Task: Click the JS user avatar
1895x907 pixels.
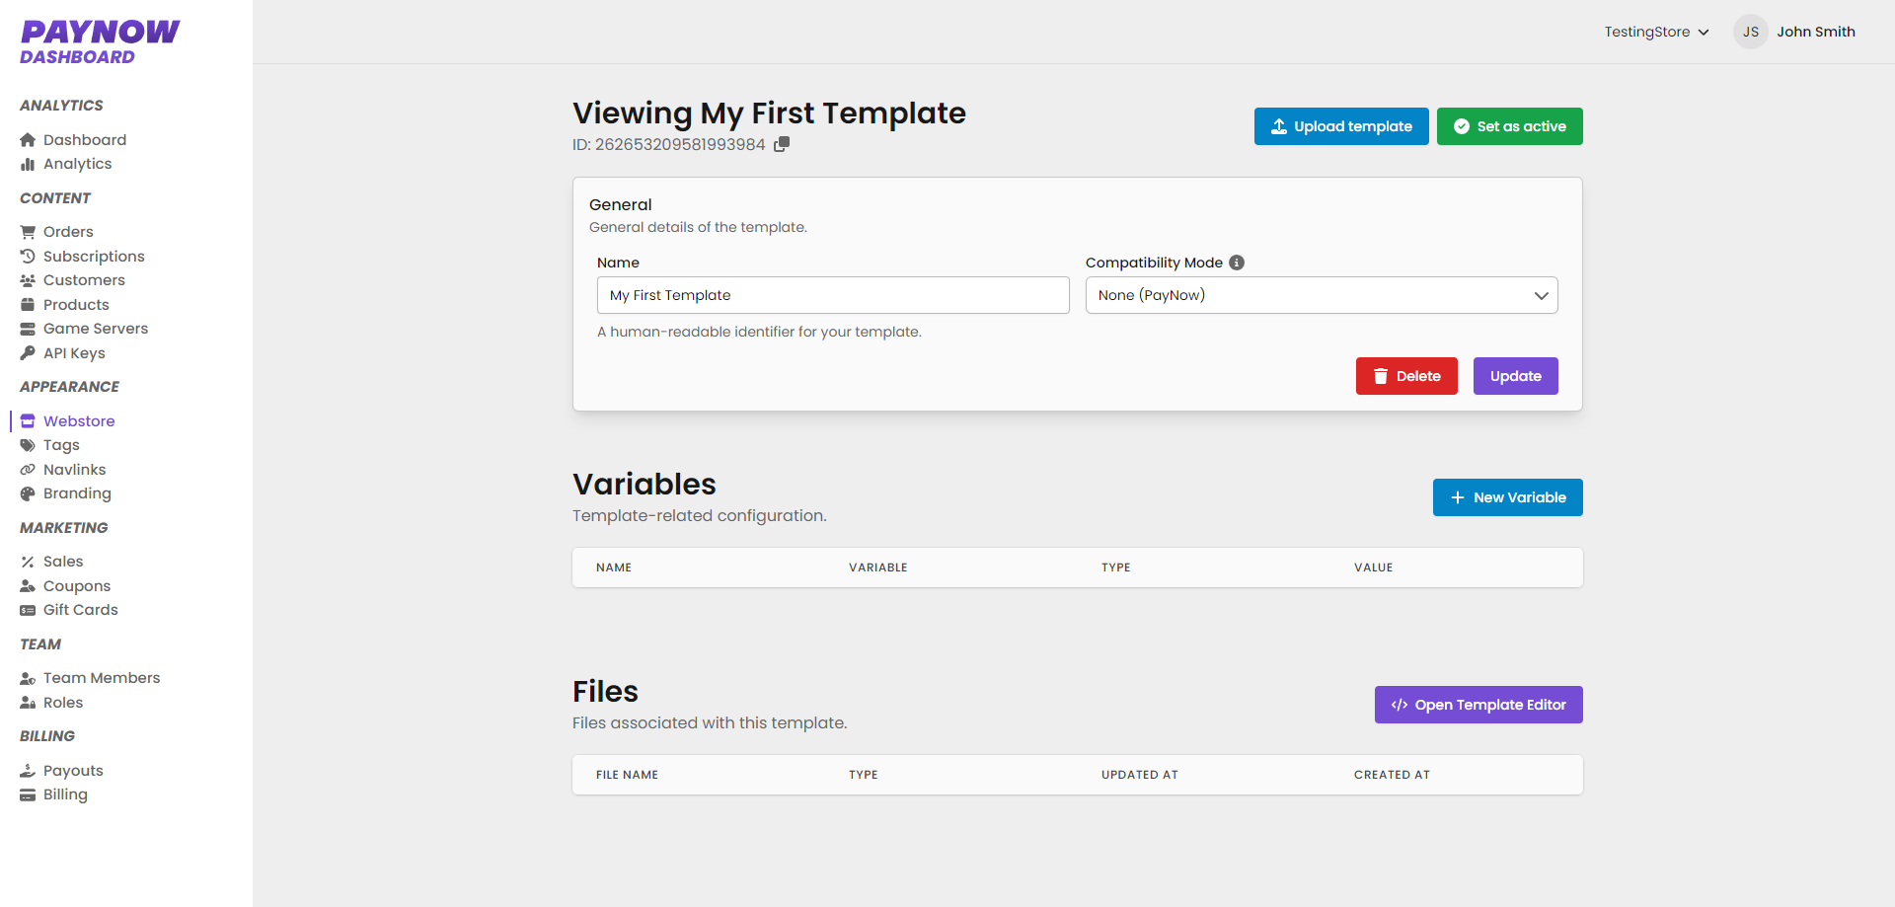Action: tap(1750, 32)
